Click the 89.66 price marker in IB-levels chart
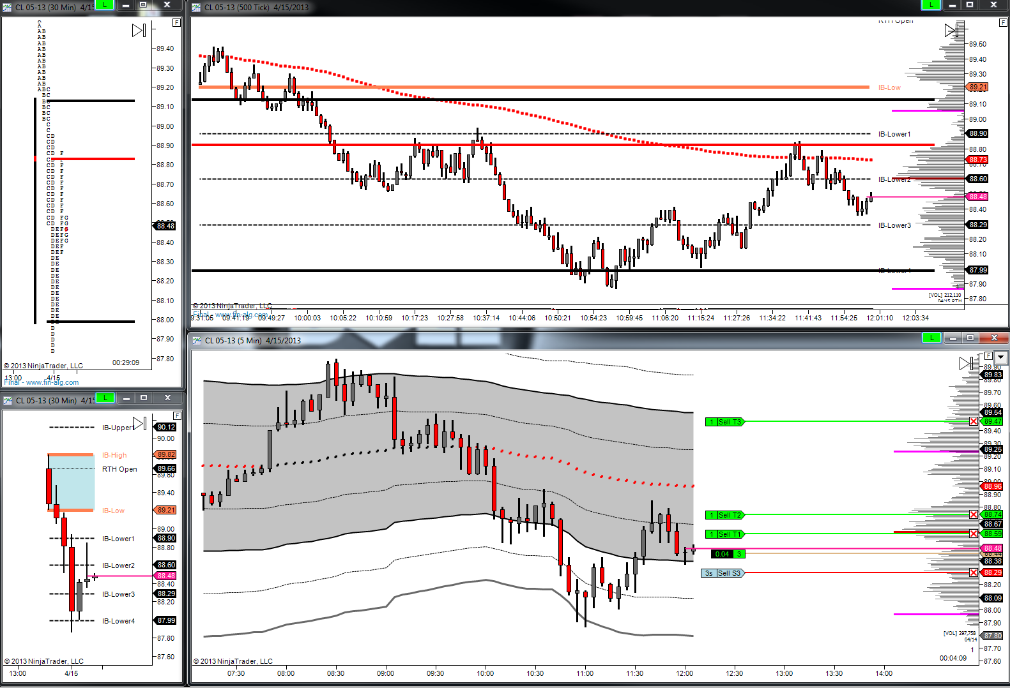Screen dimensions: 1010x688 point(166,468)
